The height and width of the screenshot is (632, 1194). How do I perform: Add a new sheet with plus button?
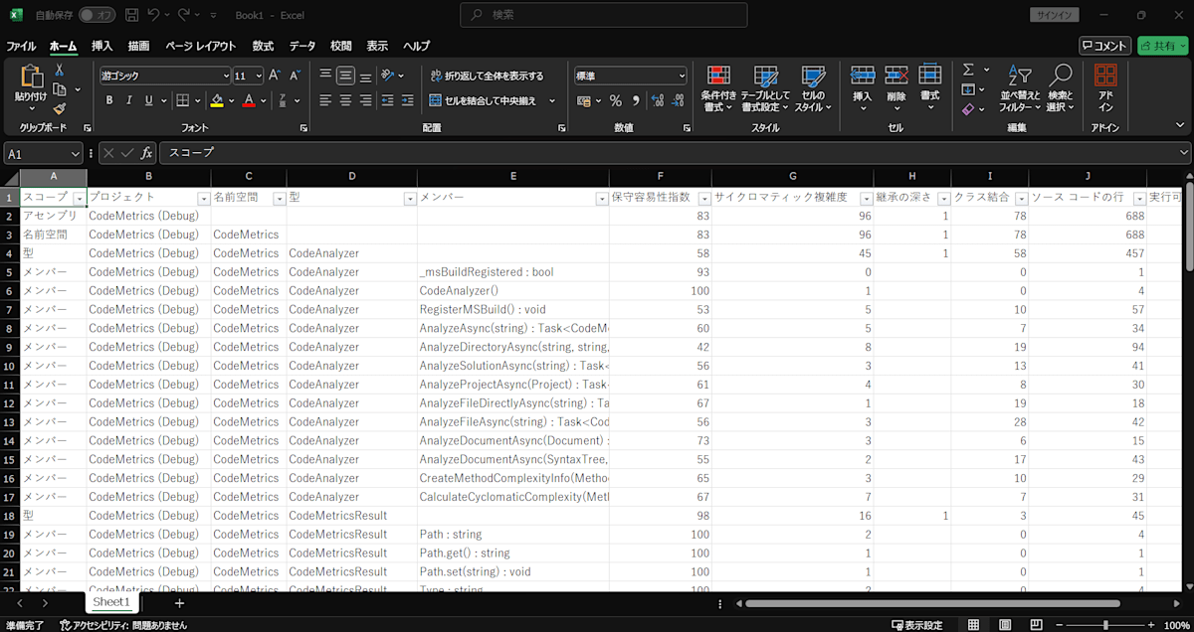tap(179, 602)
